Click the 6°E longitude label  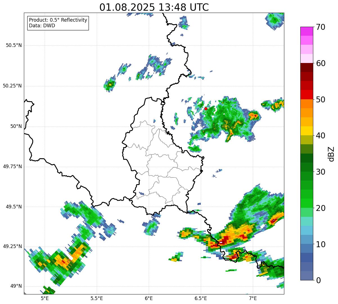149,298
